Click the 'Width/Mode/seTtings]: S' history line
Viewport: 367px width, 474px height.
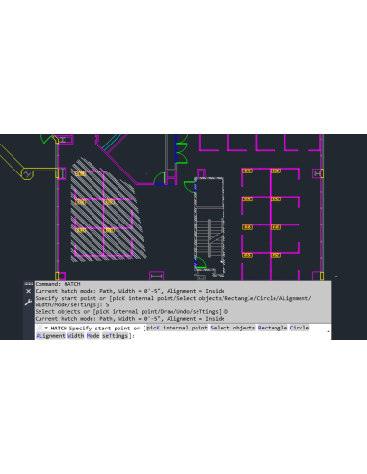pos(72,304)
